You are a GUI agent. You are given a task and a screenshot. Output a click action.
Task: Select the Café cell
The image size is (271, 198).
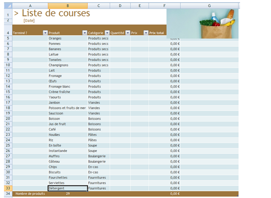point(68,129)
